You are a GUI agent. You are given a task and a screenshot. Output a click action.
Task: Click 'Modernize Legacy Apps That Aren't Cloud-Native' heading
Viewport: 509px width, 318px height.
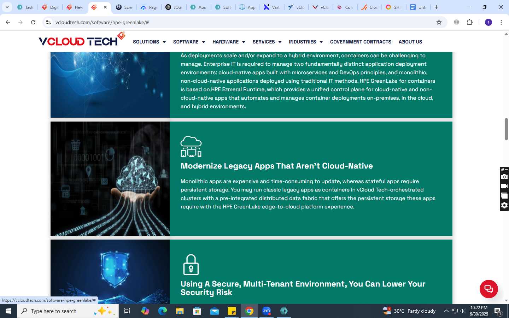(277, 166)
